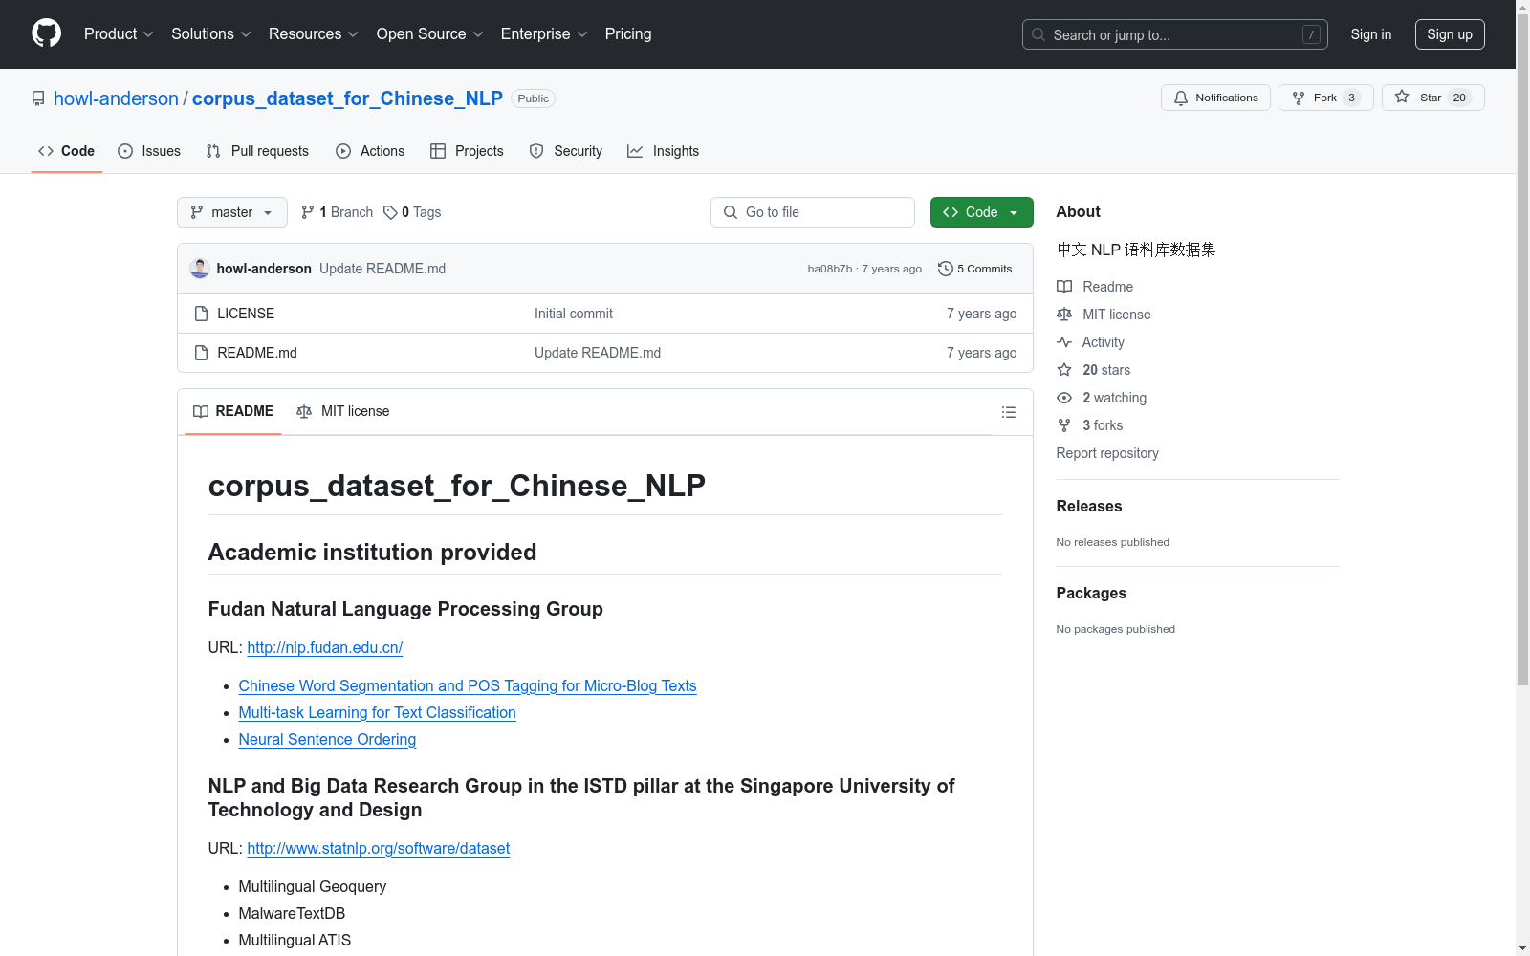Click the ba08b7b commit hash link
The image size is (1530, 956).
point(830,269)
